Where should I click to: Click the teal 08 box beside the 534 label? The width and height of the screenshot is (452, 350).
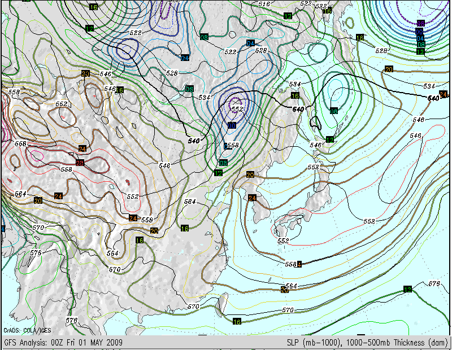coord(189,89)
